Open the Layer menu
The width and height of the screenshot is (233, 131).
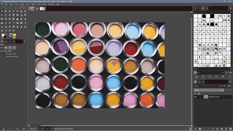[28, 4]
